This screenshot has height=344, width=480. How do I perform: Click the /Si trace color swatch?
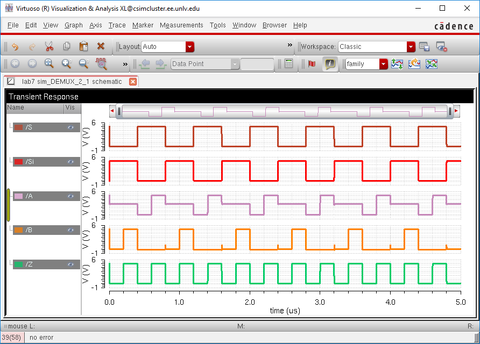(x=18, y=162)
